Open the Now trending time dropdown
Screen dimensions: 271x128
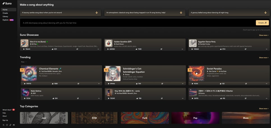[x=24, y=62]
